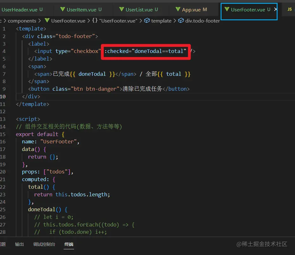
Task: Click the <script> tag on line 13
Action: (x=28, y=119)
